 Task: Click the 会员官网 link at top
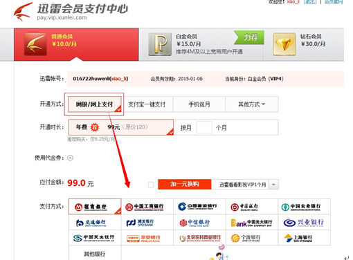[x=334, y=2]
